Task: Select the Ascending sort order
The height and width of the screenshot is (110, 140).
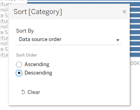Action: pyautogui.click(x=19, y=64)
